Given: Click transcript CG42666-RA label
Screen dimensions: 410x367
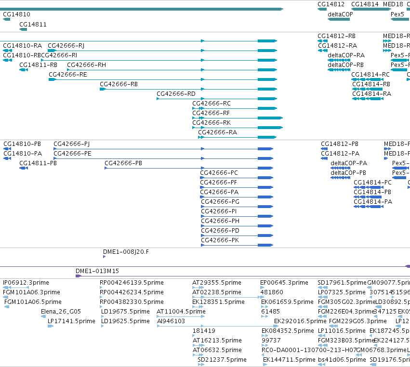Looking at the screenshot, I should tap(218, 132).
